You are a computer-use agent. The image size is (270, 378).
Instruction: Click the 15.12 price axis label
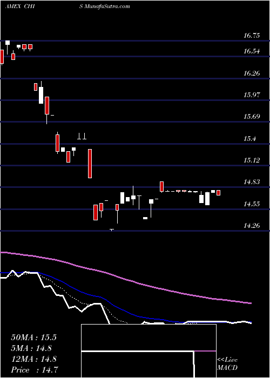click(x=252, y=160)
